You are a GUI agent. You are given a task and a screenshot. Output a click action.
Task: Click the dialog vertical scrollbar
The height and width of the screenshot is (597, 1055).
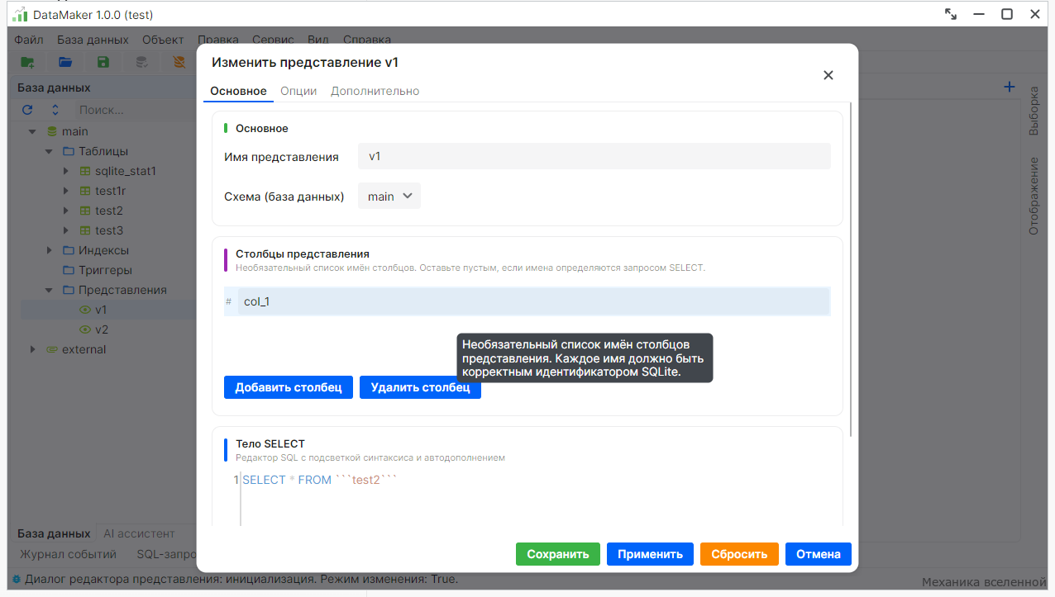click(849, 268)
